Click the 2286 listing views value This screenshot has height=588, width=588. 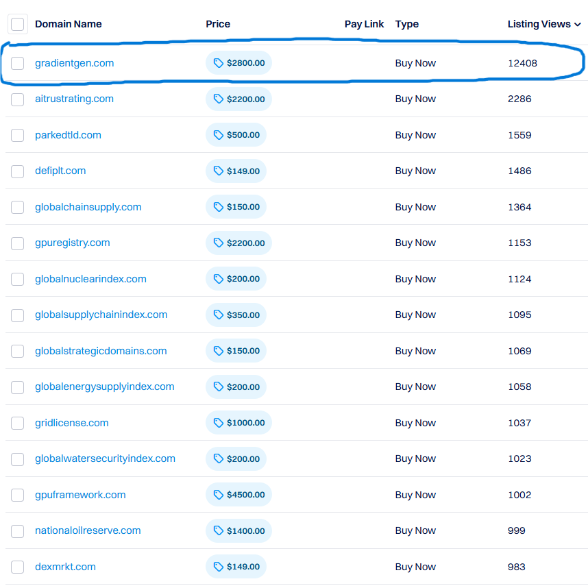519,99
